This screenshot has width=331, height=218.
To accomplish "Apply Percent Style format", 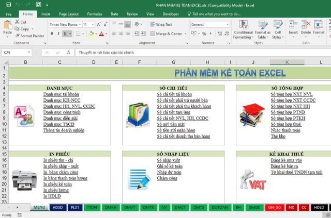I will pyautogui.click(x=204, y=33).
